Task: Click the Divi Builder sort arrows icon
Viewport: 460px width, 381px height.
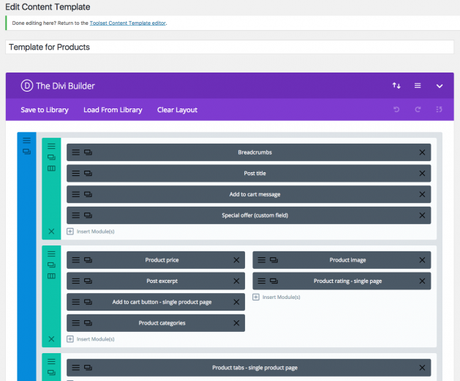Action: pyautogui.click(x=396, y=86)
